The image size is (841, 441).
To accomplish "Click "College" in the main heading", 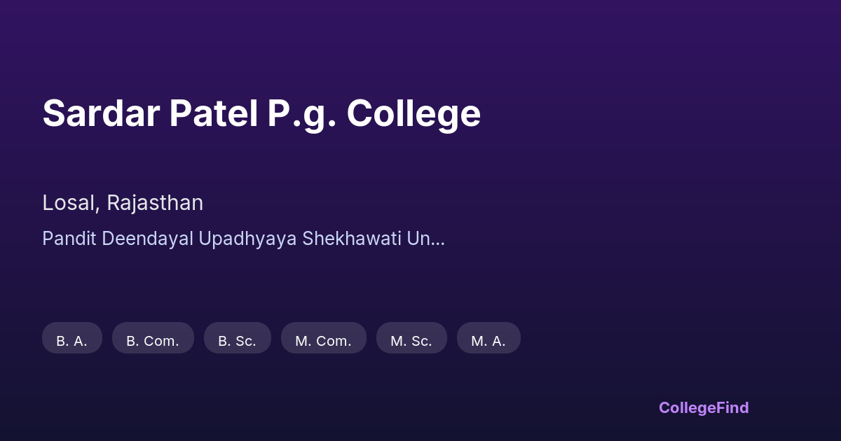I will tap(413, 113).
